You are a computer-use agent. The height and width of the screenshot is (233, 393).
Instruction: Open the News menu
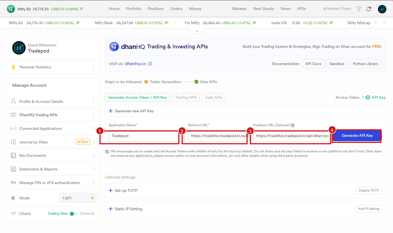286,9
